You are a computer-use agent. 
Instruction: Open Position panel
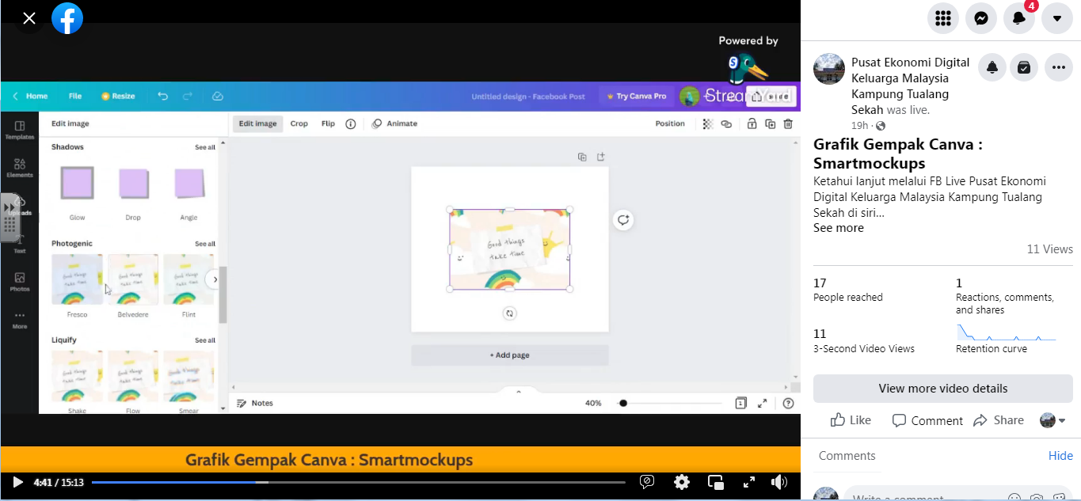click(670, 123)
